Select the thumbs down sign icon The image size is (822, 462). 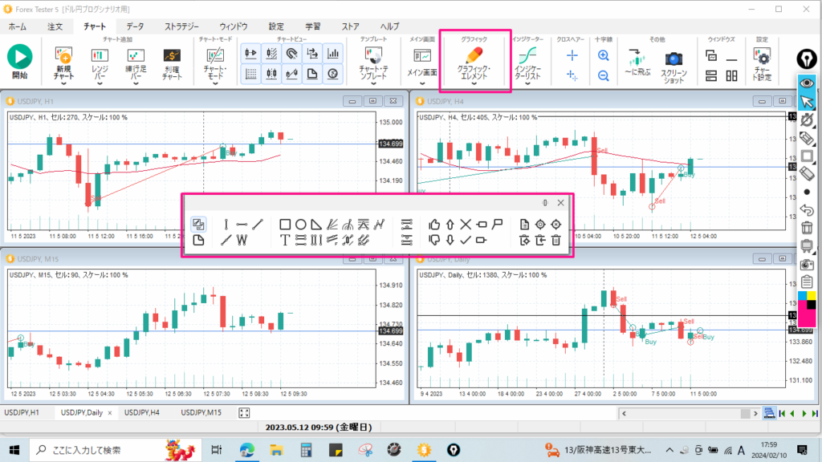pyautogui.click(x=434, y=241)
